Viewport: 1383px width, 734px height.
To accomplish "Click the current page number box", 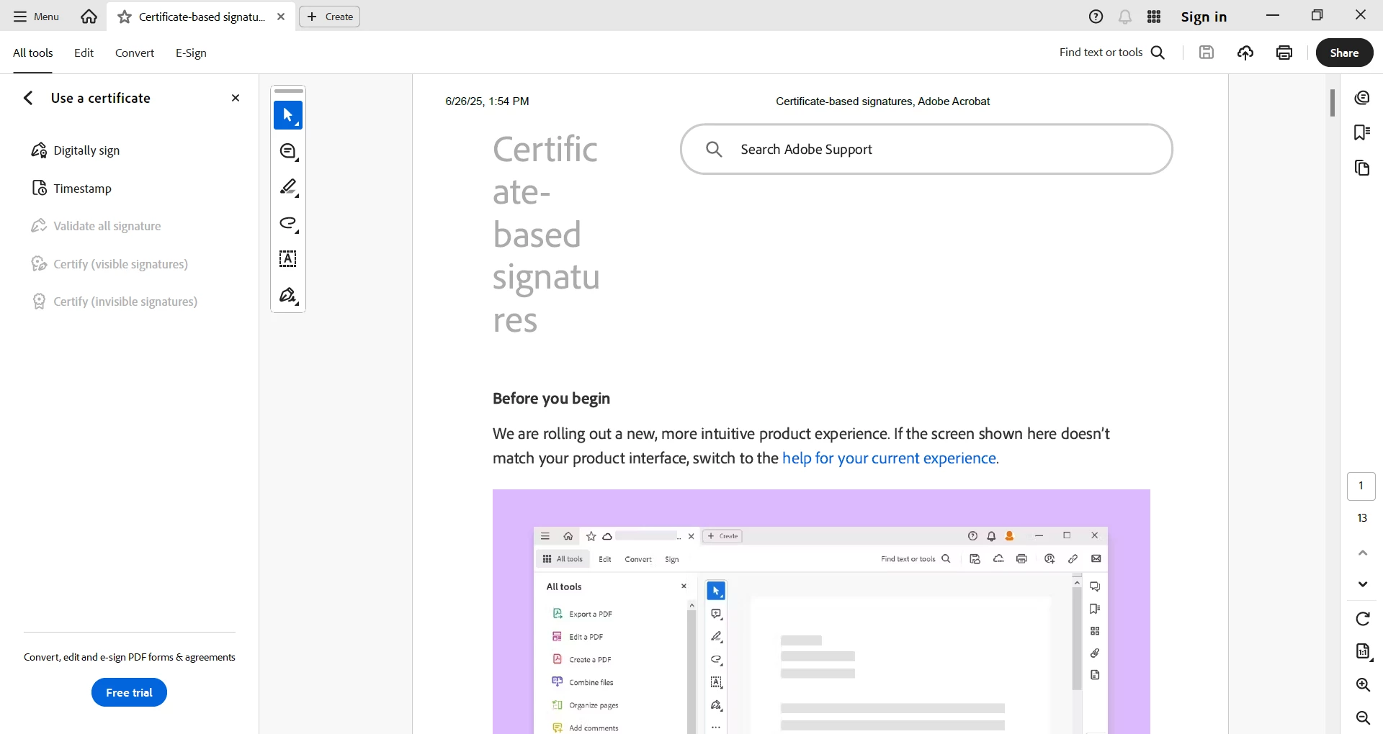I will [1361, 486].
